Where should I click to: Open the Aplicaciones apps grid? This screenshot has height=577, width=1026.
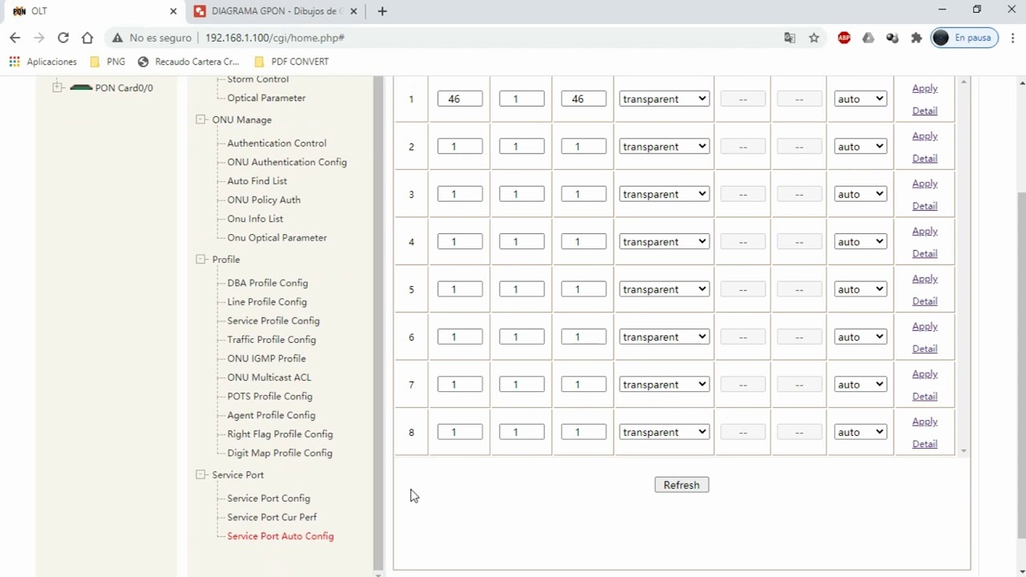coord(43,62)
